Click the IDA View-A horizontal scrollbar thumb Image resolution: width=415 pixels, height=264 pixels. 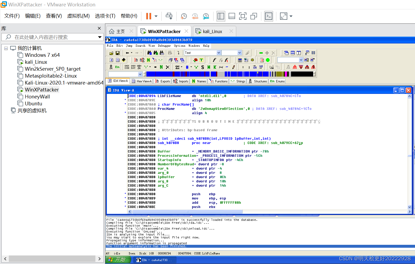coord(187,211)
